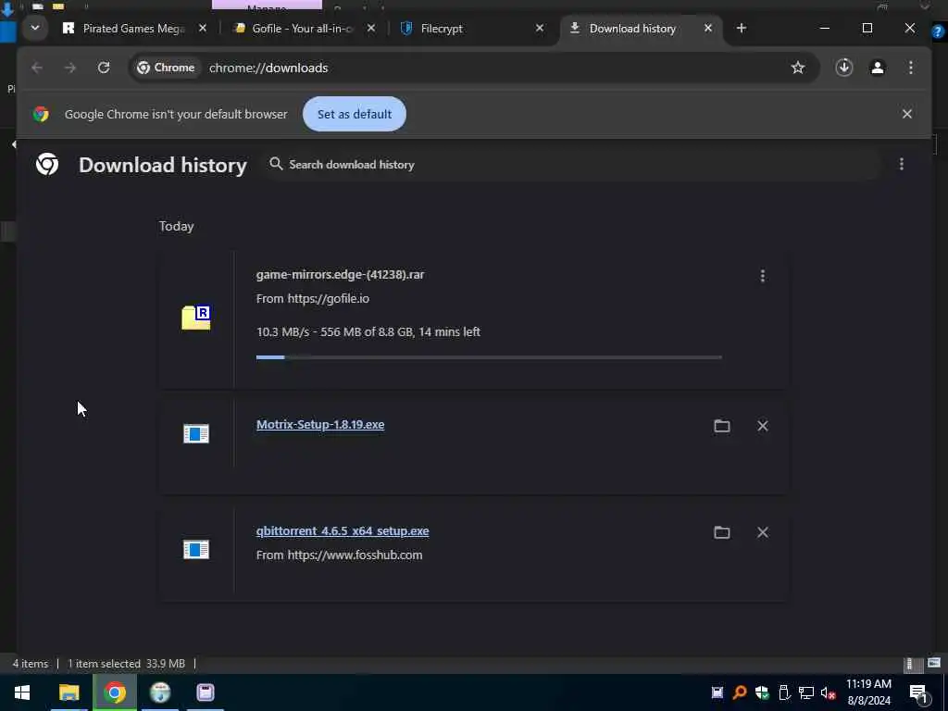
Task: Open File Explorer from the taskbar
Action: [x=69, y=692]
